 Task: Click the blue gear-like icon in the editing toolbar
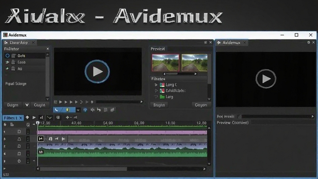click(x=85, y=110)
